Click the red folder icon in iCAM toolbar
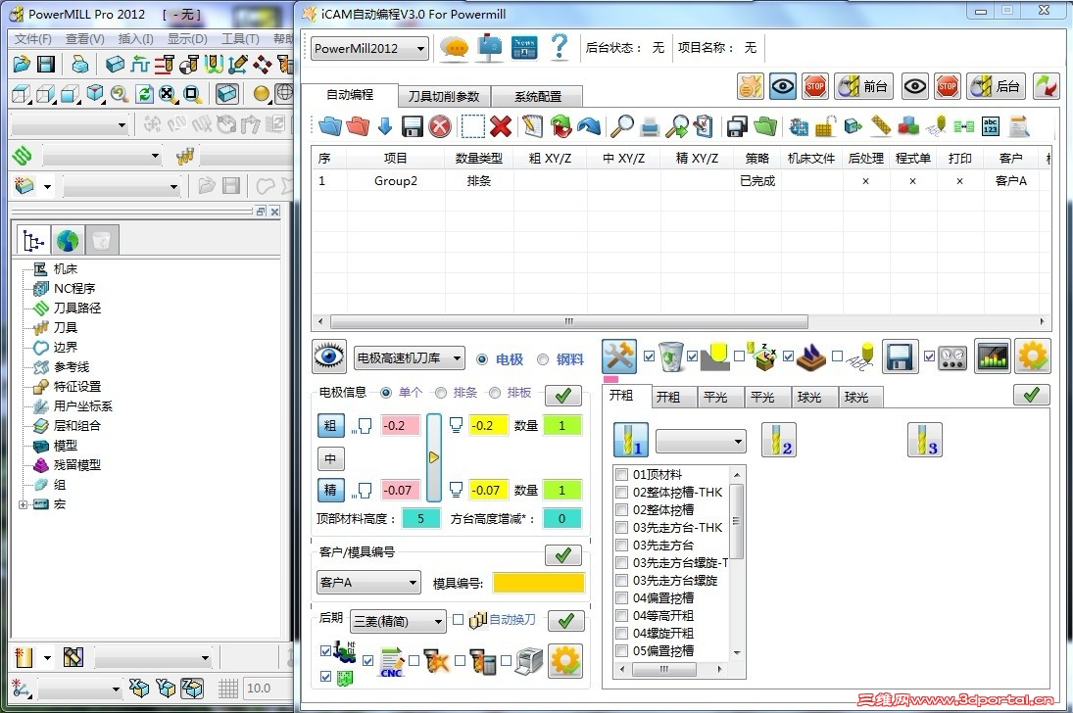This screenshot has width=1073, height=713. point(358,126)
